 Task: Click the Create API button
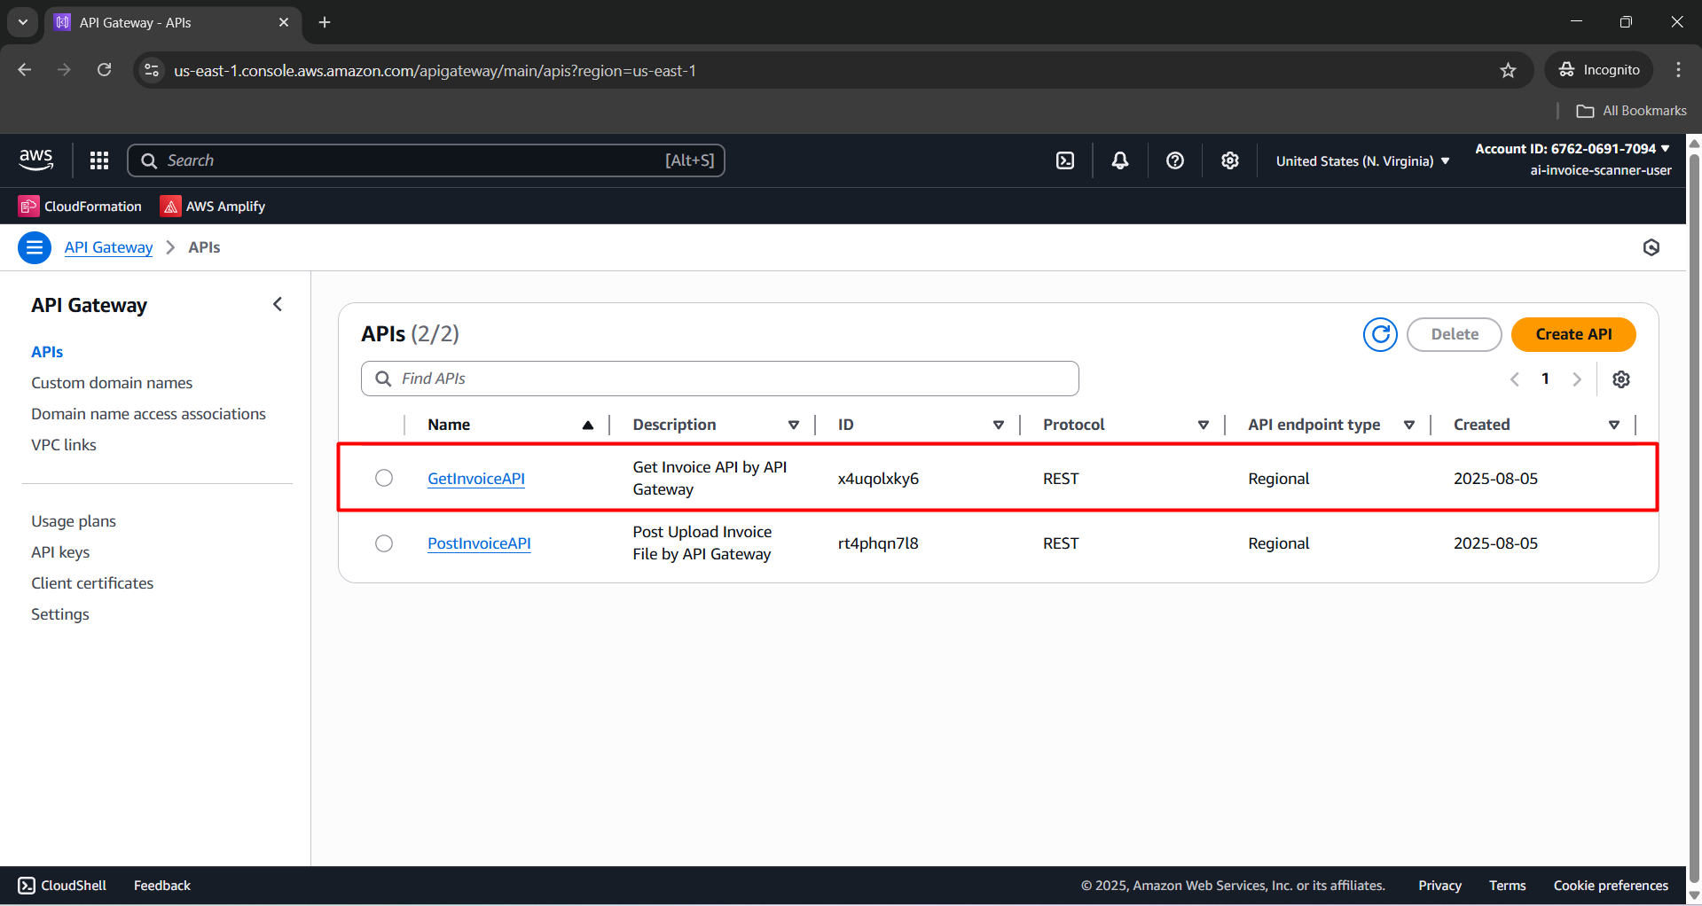(x=1573, y=334)
